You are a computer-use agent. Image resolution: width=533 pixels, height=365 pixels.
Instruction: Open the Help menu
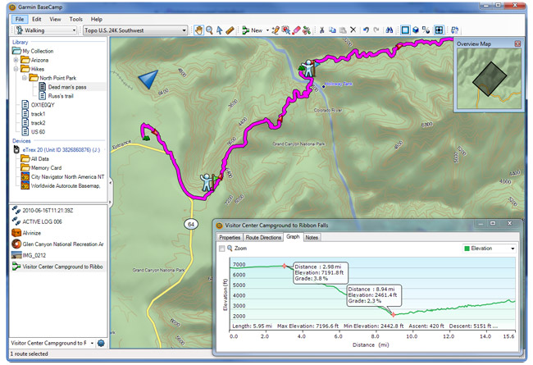point(97,20)
